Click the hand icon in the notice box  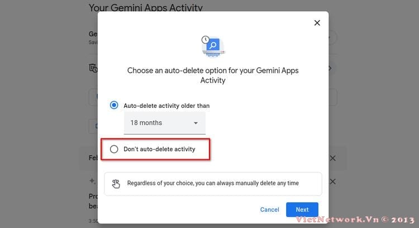[x=116, y=183]
